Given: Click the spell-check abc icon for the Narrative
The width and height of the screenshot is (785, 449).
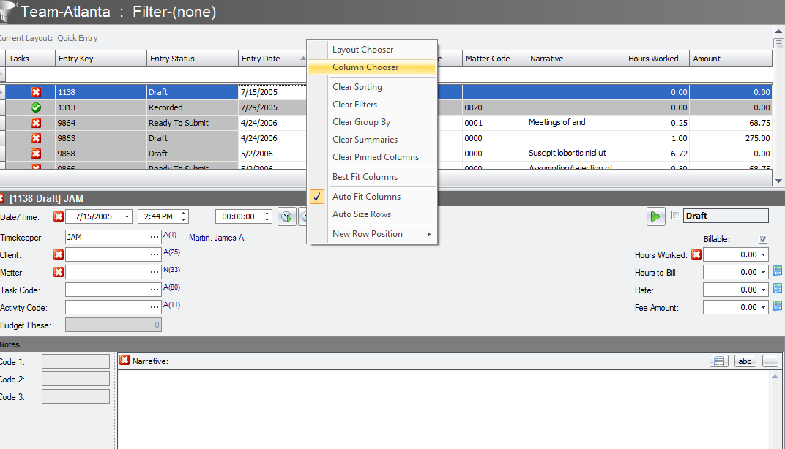Looking at the screenshot, I should coord(745,361).
